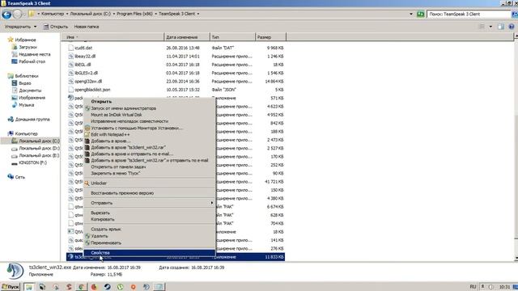Choose Edit with Notepad++ in context menu
Image resolution: width=518 pixels, height=291 pixels.
click(x=149, y=135)
